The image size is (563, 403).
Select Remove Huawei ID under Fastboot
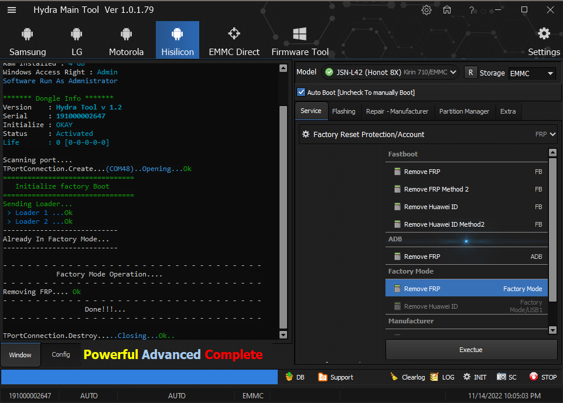[431, 207]
